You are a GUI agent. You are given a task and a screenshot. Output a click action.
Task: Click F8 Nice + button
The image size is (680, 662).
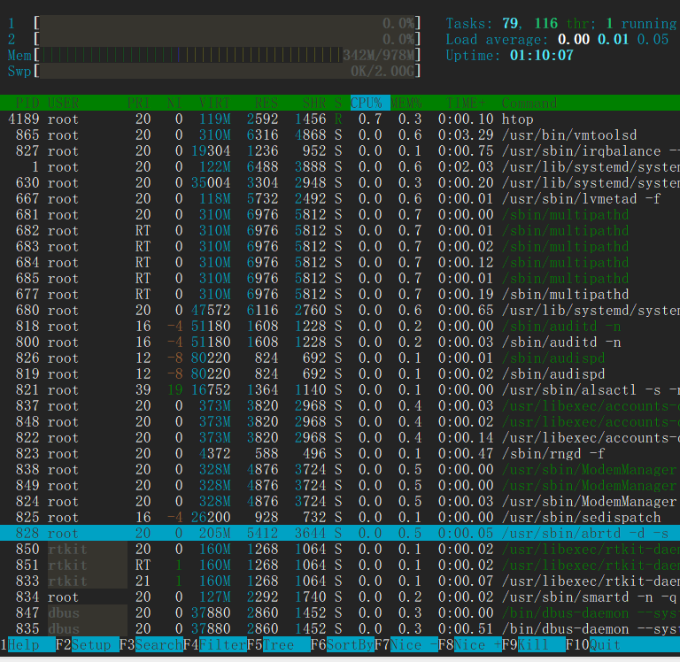470,644
